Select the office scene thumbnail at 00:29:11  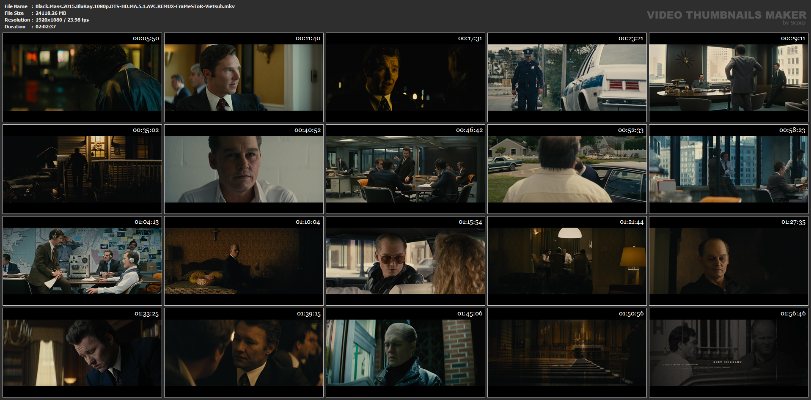point(729,77)
